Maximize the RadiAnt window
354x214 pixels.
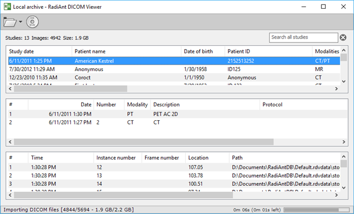coord(323,7)
